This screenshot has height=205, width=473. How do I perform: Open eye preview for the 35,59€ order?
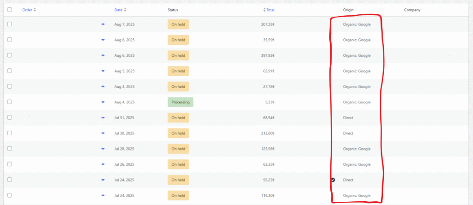[103, 40]
